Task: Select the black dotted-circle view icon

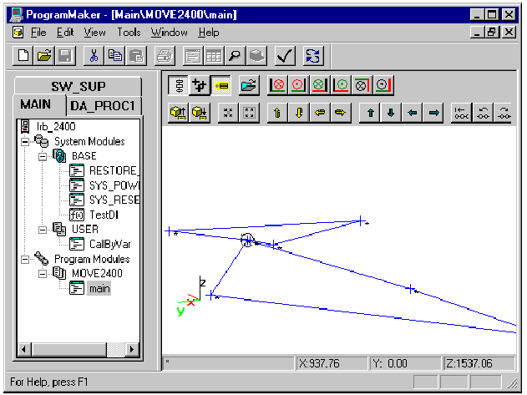Action: click(383, 86)
